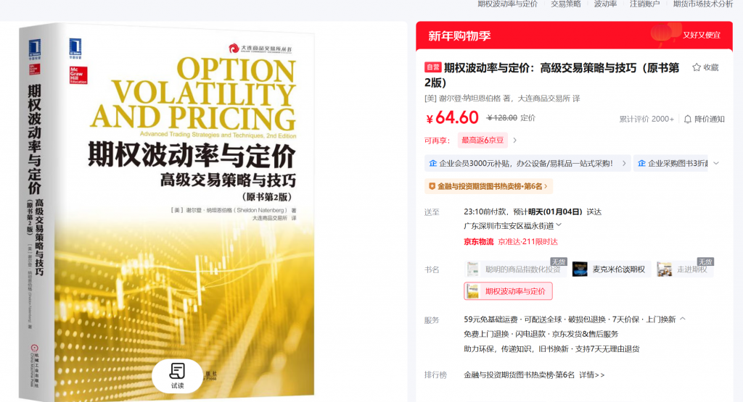Click the 企业会员 enterprise icon
The image size is (743, 402).
[x=432, y=163]
